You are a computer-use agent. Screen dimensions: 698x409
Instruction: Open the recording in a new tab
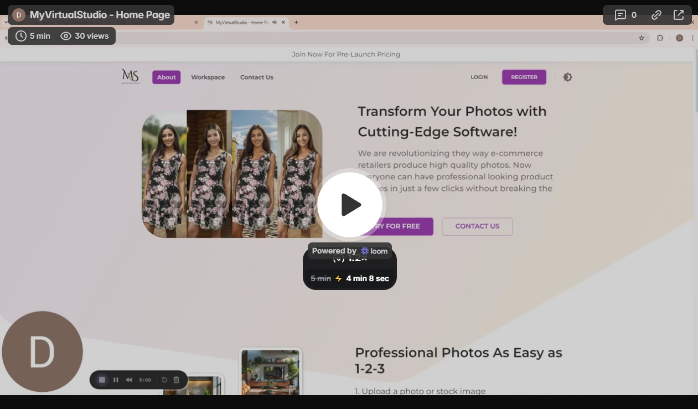click(x=679, y=15)
